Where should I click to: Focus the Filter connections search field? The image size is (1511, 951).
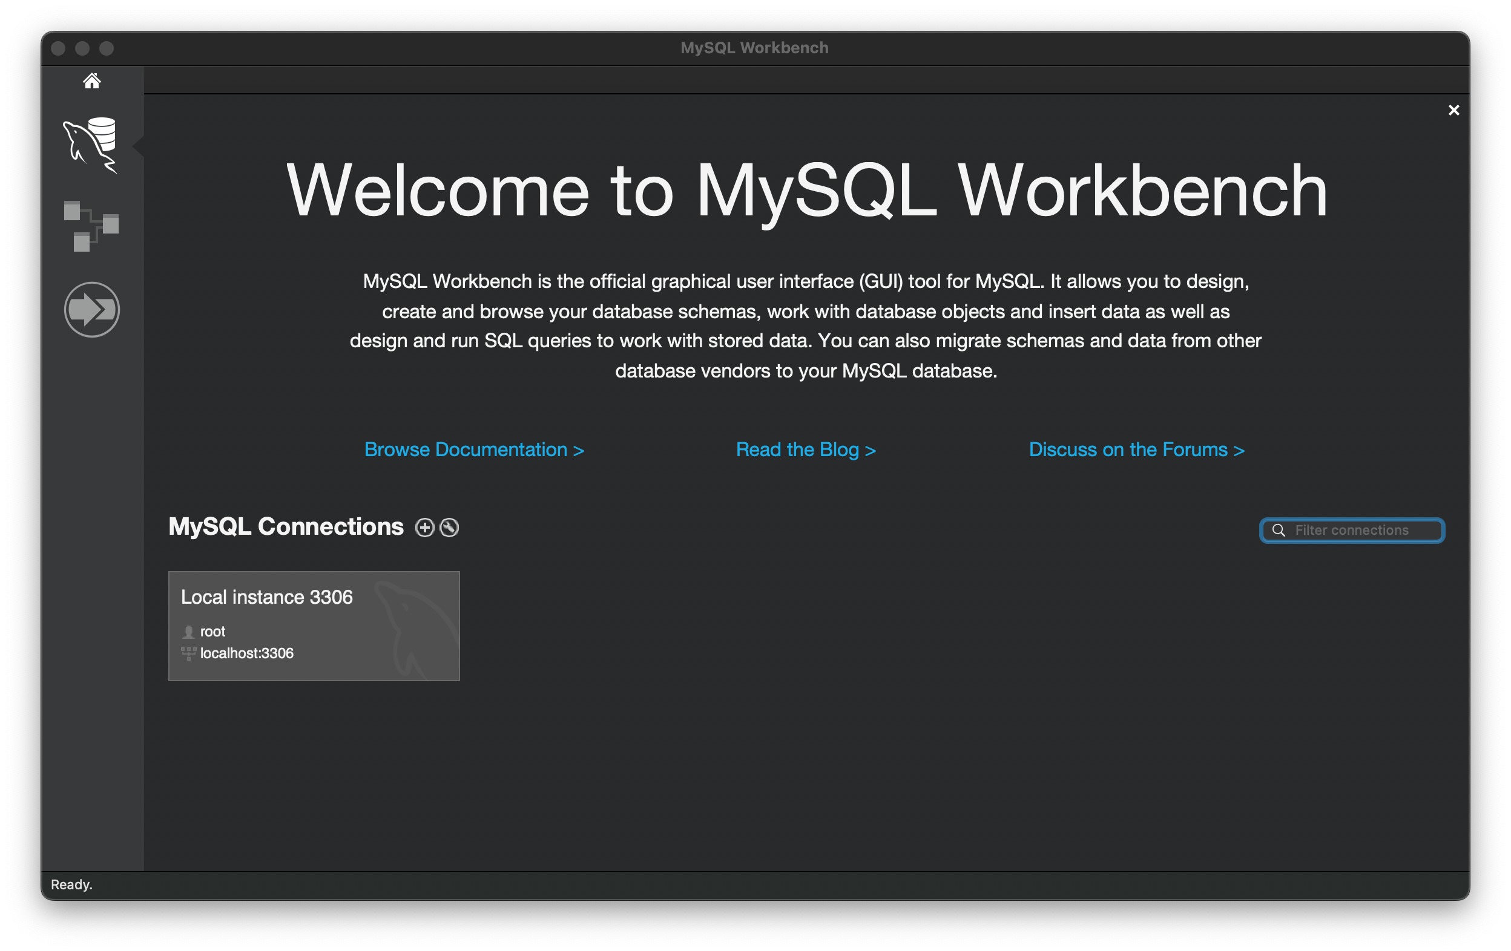pos(1361,531)
